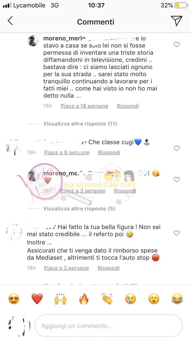The width and height of the screenshot is (191, 341).
Task: Open direct messages paper plane icon
Action: coord(176,21)
